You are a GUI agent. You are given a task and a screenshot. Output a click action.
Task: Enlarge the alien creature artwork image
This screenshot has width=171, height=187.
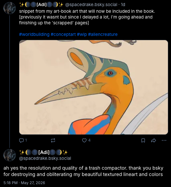94,87
